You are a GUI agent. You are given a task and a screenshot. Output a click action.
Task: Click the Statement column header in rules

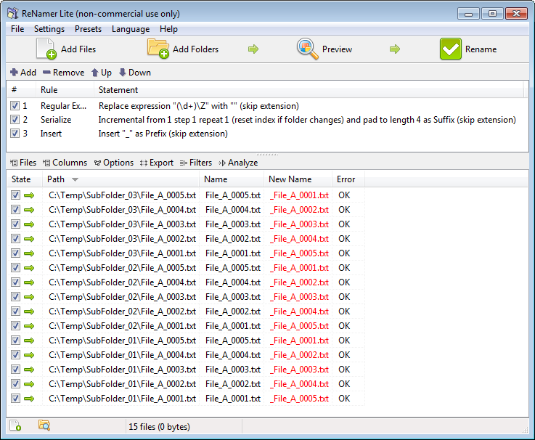pyautogui.click(x=309, y=90)
